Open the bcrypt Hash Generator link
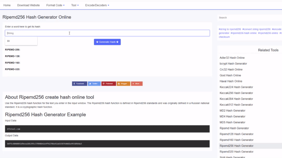This screenshot has width=282, height=158. coord(233,64)
